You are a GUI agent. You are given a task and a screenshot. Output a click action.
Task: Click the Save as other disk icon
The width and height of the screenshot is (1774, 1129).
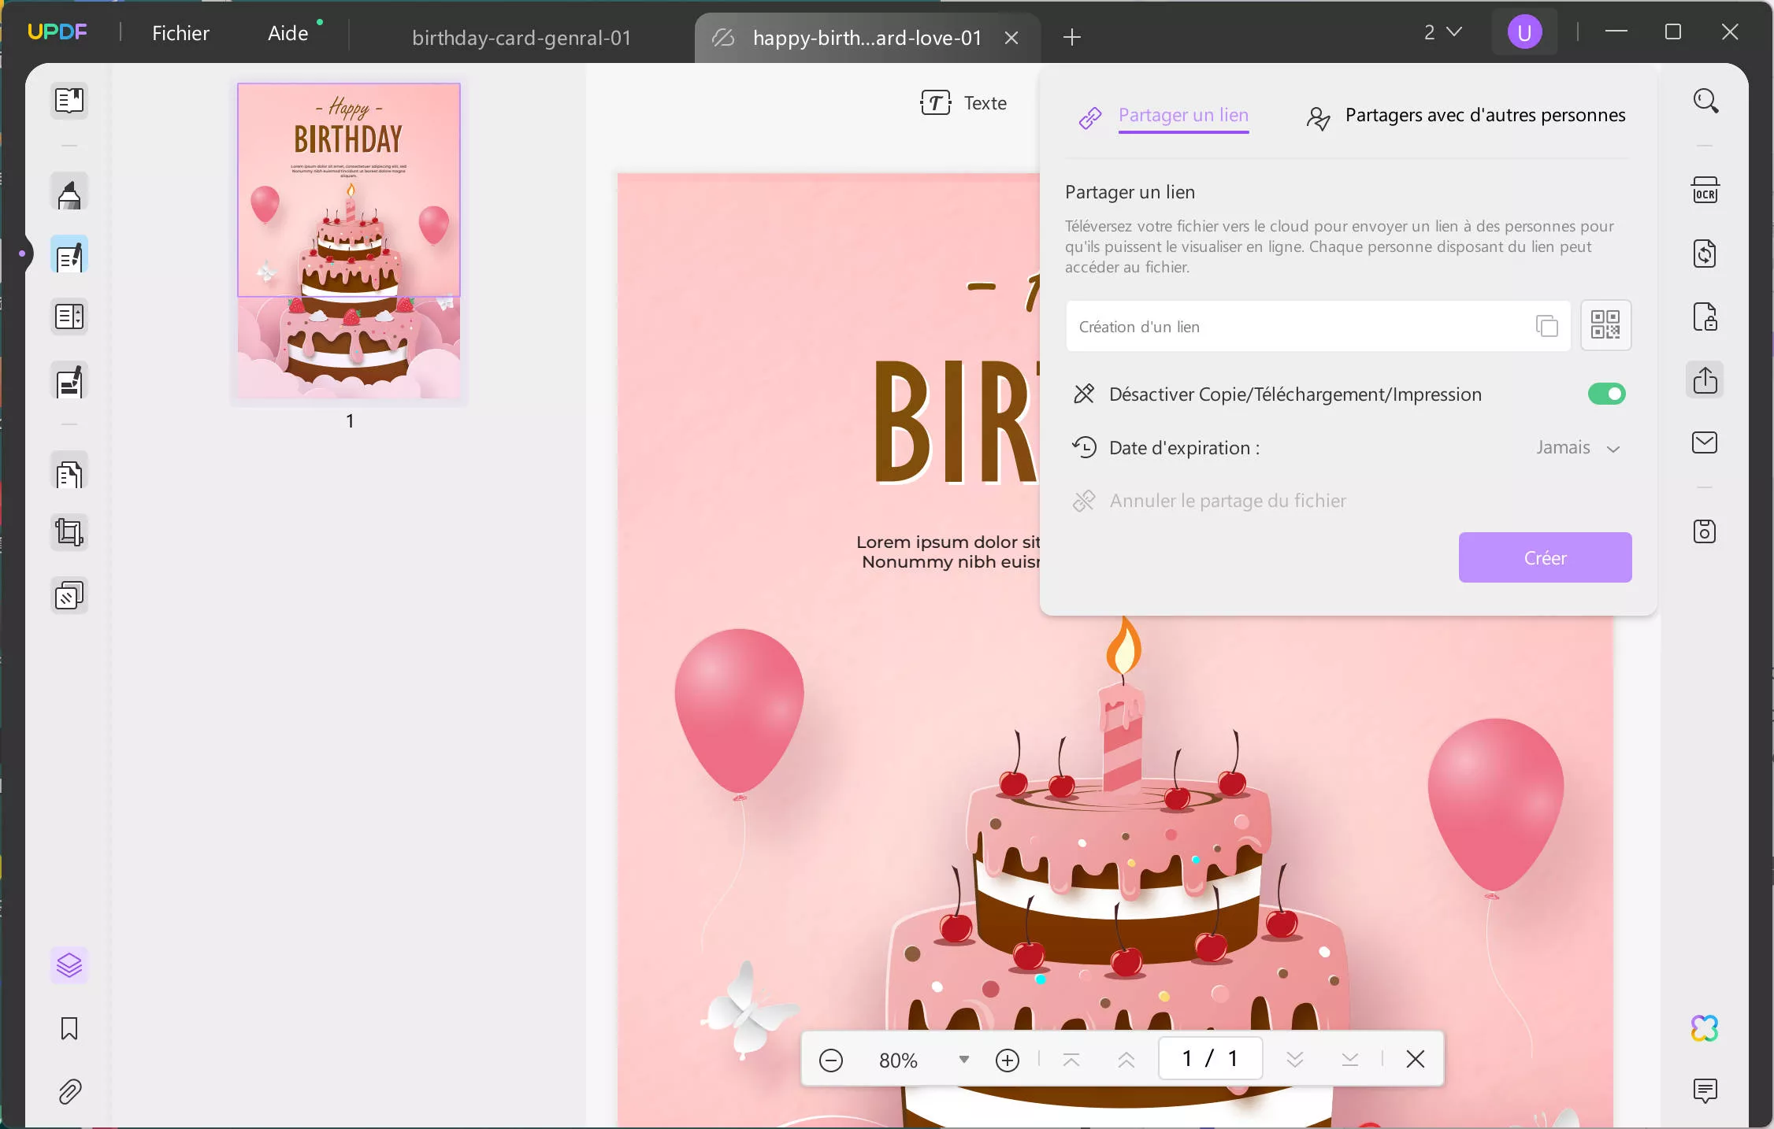(1705, 531)
